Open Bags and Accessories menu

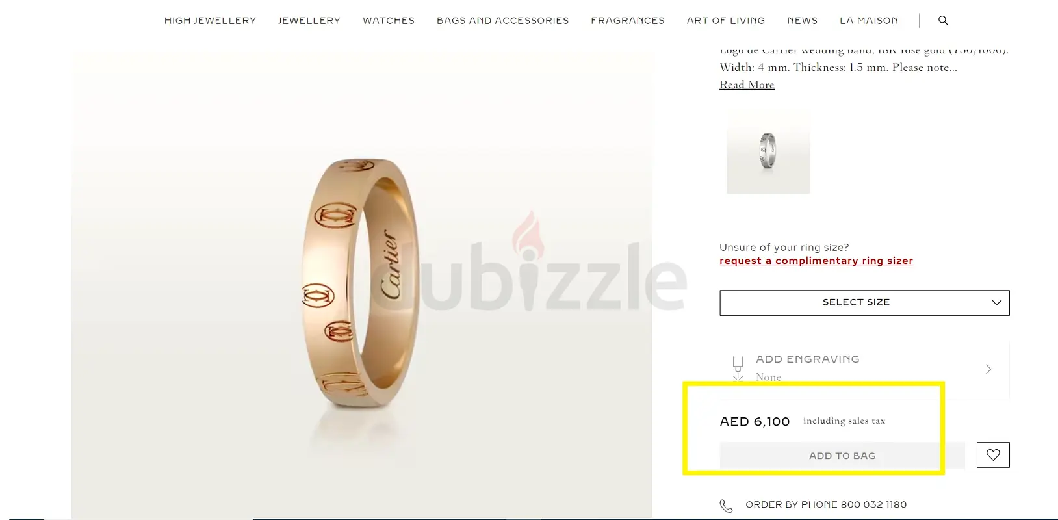tap(502, 21)
